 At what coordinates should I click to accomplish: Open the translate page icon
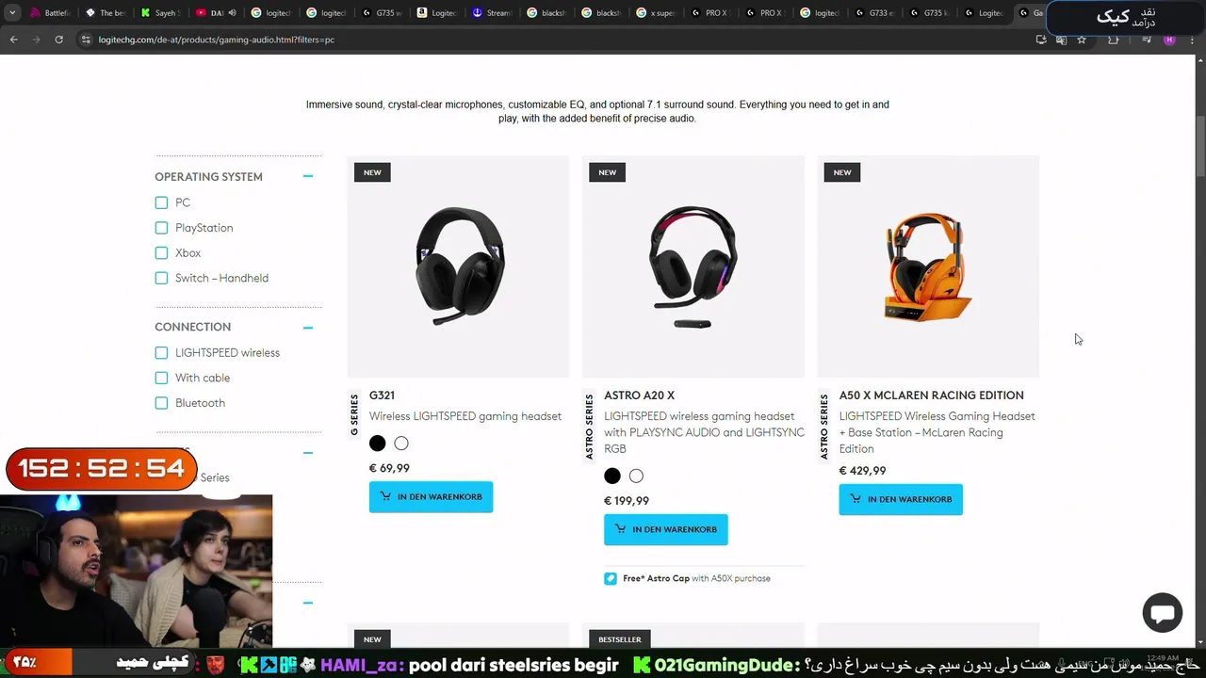pyautogui.click(x=1061, y=40)
